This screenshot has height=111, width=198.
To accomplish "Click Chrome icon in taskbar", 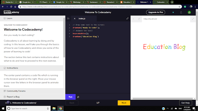I will (x=60, y=108).
